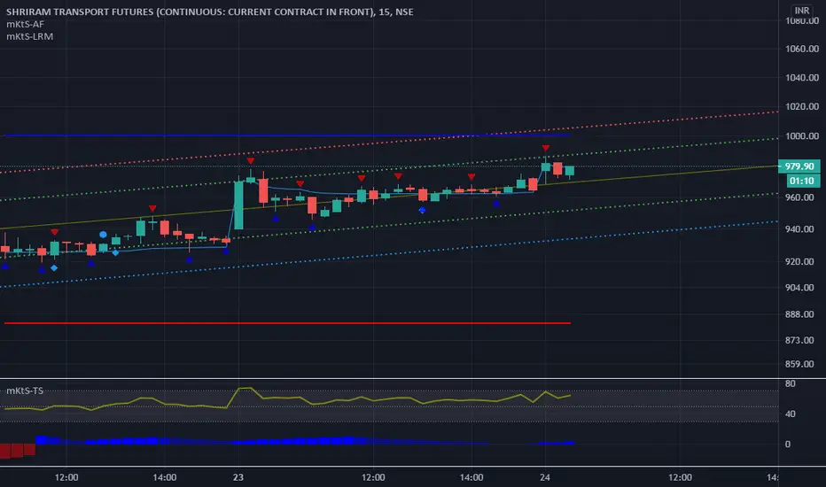Image resolution: width=826 pixels, height=487 pixels.
Task: Select the mKtS-TS indicator label
Action: pos(25,390)
